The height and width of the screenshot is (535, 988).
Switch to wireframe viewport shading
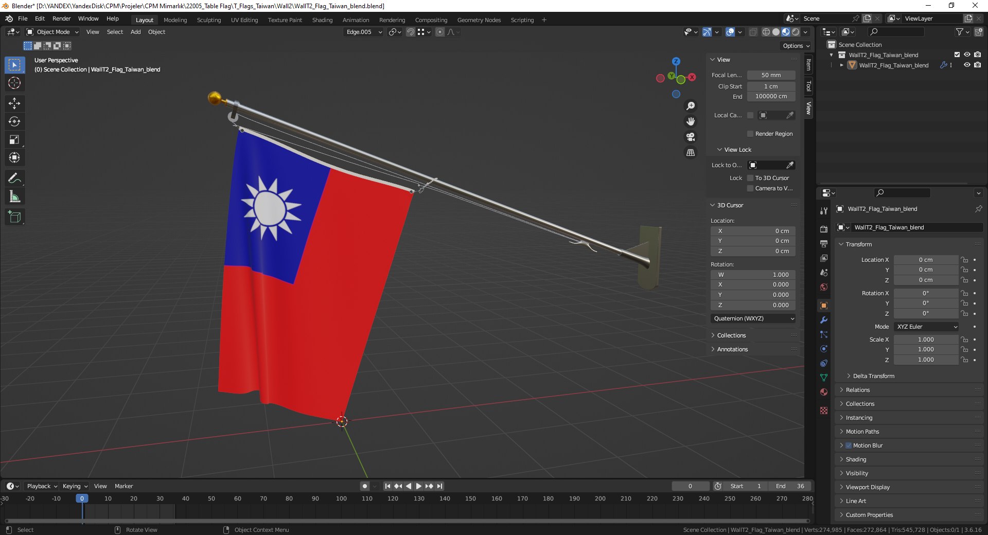point(766,32)
